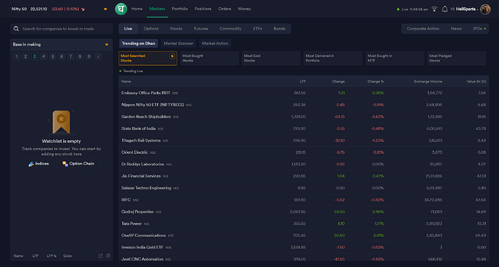The height and width of the screenshot is (267, 499).
Task: Open Tata Power row
Action: pyautogui.click(x=304, y=224)
